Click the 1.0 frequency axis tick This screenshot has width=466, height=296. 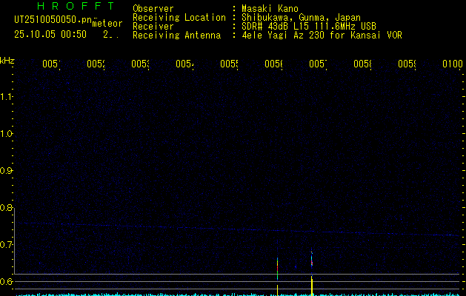coord(7,134)
